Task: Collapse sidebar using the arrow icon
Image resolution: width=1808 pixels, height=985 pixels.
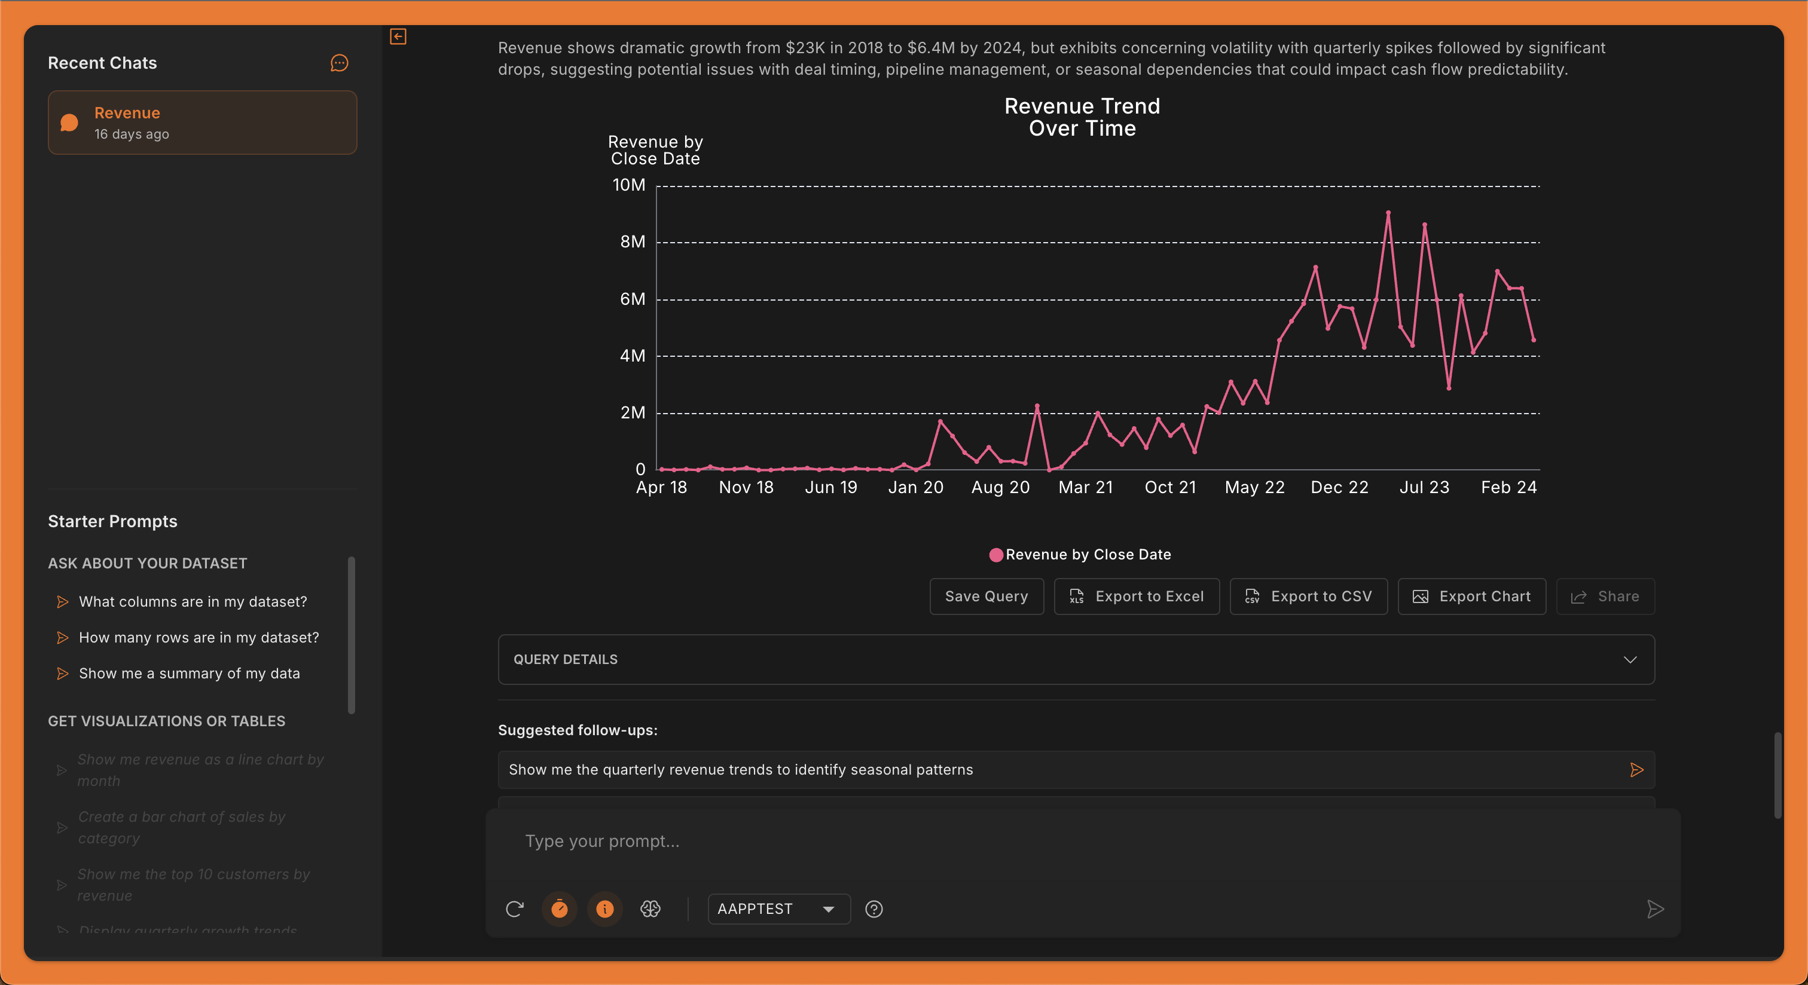Action: pos(398,36)
